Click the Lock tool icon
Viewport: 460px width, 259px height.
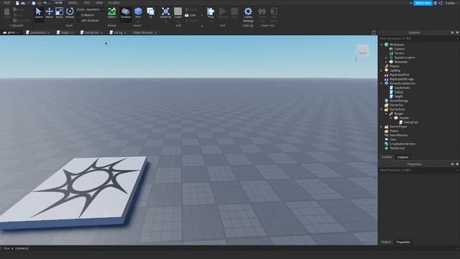click(187, 15)
